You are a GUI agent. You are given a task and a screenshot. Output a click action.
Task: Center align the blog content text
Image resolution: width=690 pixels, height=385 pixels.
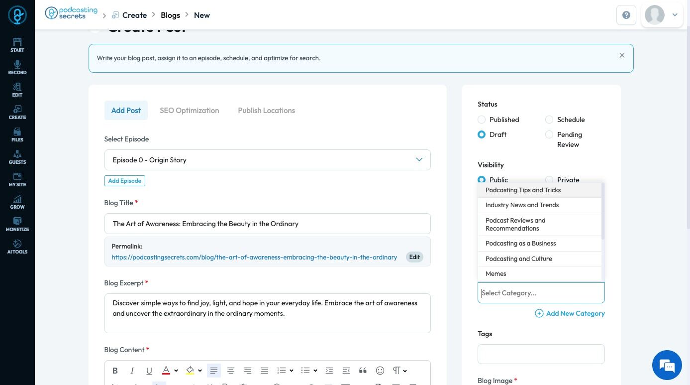coord(231,371)
